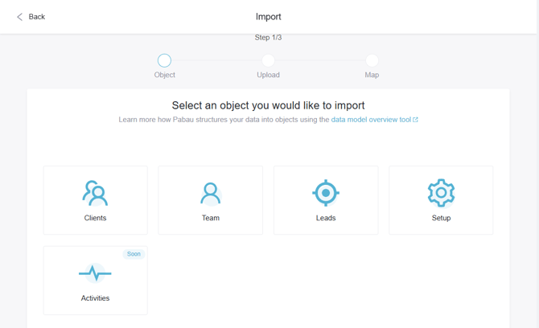Click the 'Select an object' heading

(x=268, y=105)
